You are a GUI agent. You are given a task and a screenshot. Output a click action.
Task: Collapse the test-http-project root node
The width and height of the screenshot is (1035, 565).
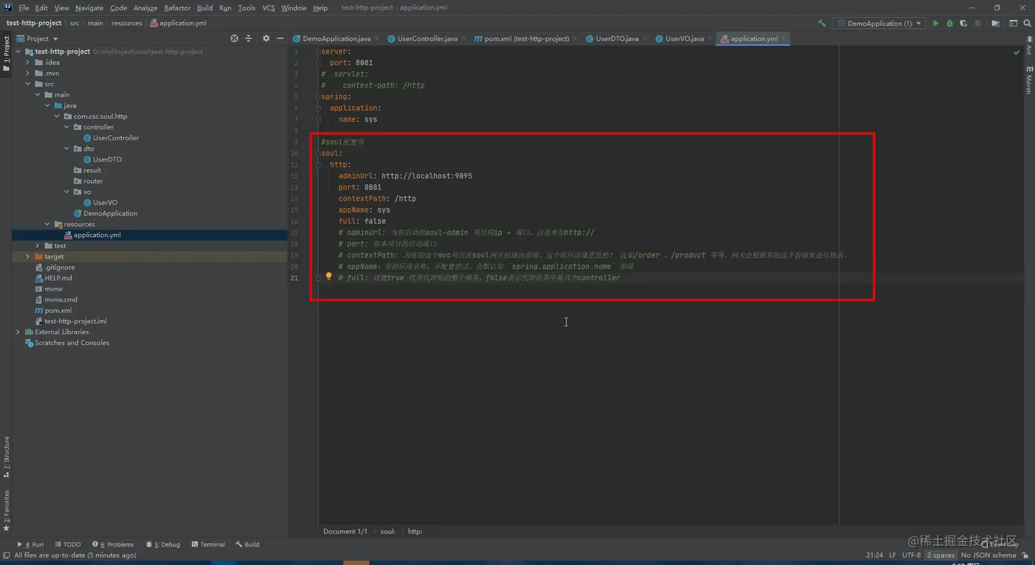[x=18, y=51]
